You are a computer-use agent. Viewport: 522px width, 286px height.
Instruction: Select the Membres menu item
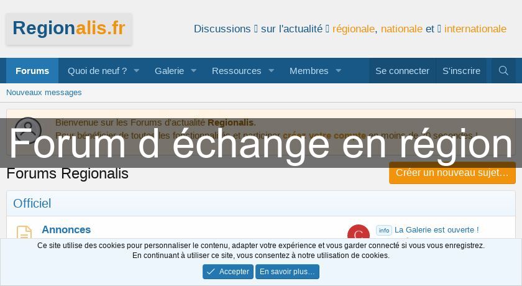click(x=309, y=71)
